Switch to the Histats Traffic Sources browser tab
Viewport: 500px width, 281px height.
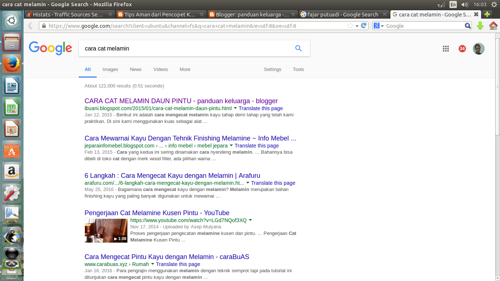click(70, 15)
